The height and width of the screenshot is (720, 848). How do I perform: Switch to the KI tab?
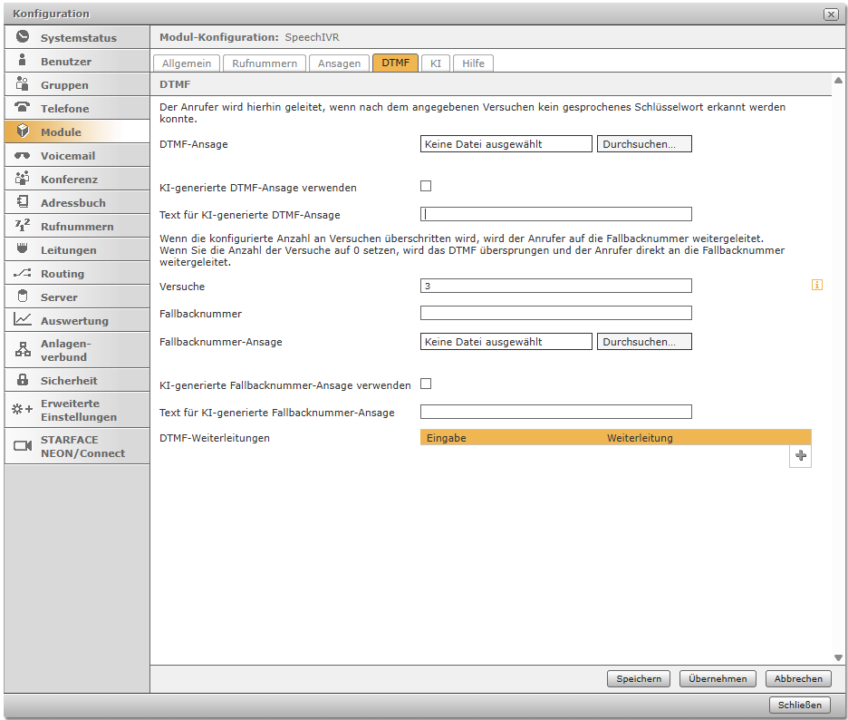pyautogui.click(x=436, y=63)
